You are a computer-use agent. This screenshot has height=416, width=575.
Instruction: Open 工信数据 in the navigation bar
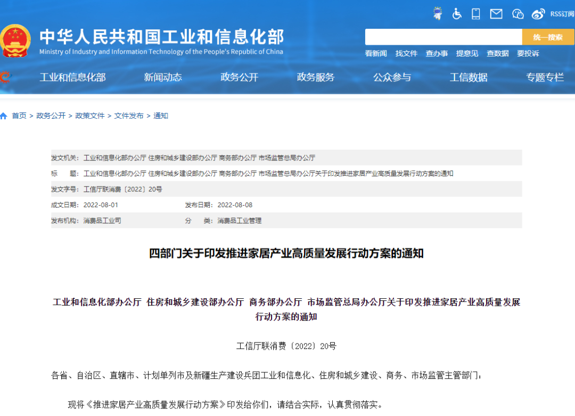pyautogui.click(x=469, y=77)
